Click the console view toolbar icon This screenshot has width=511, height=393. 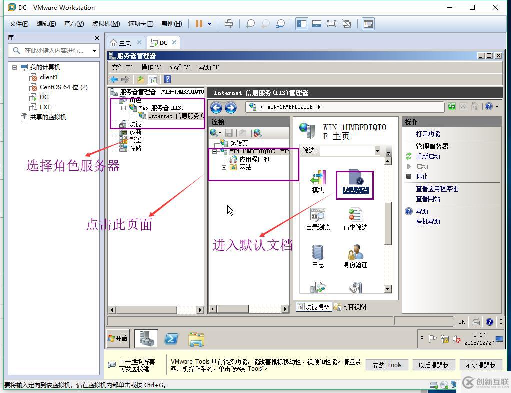368,24
